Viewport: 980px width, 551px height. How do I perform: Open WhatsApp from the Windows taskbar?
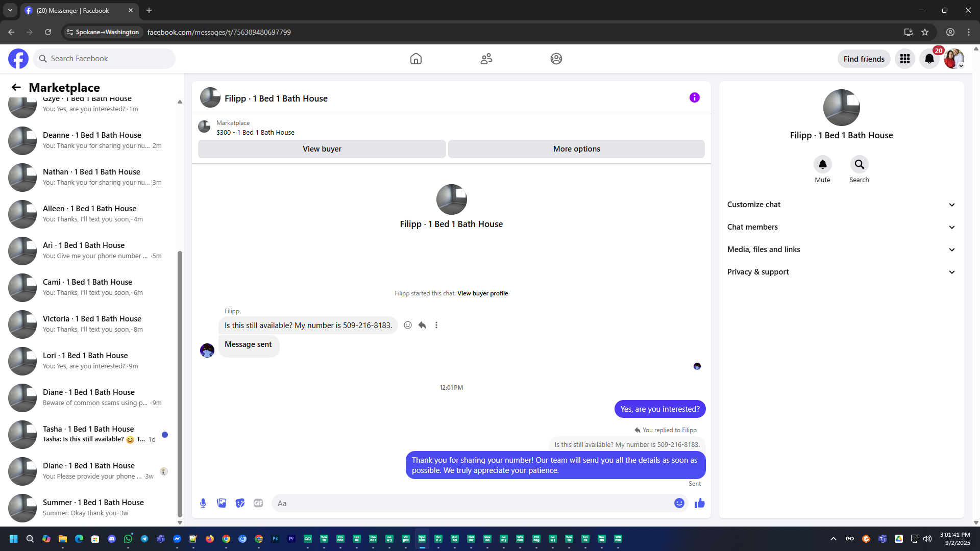pyautogui.click(x=128, y=539)
